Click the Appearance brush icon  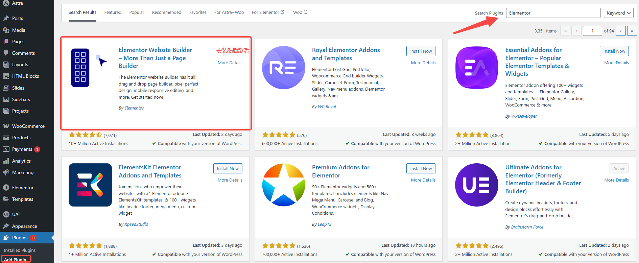click(x=6, y=226)
